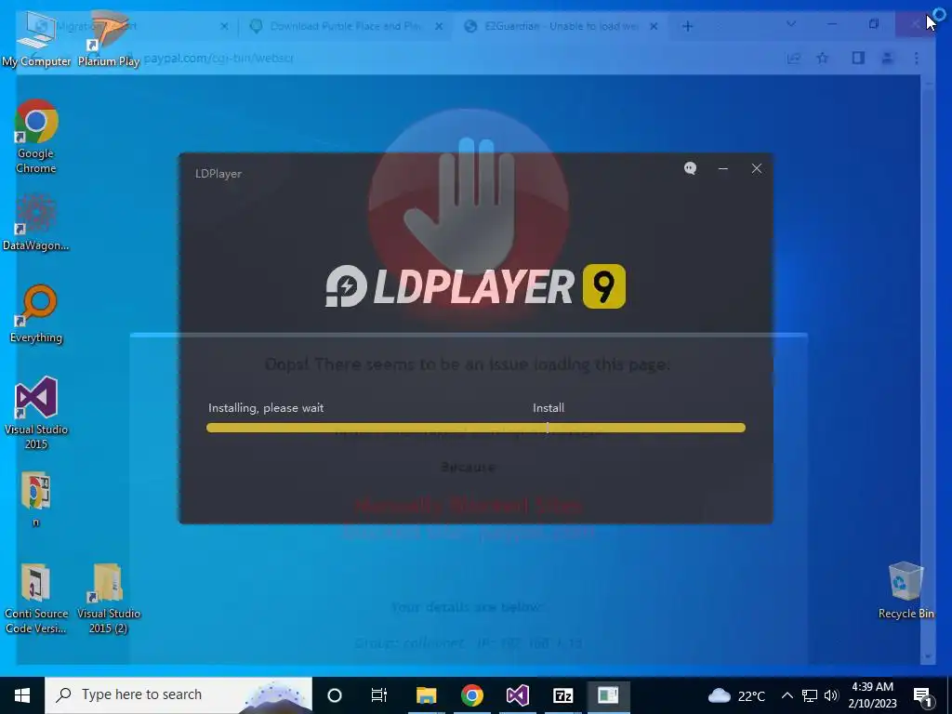This screenshot has height=714, width=952.
Task: Minimize the LDPlayer installer window
Action: 723,169
